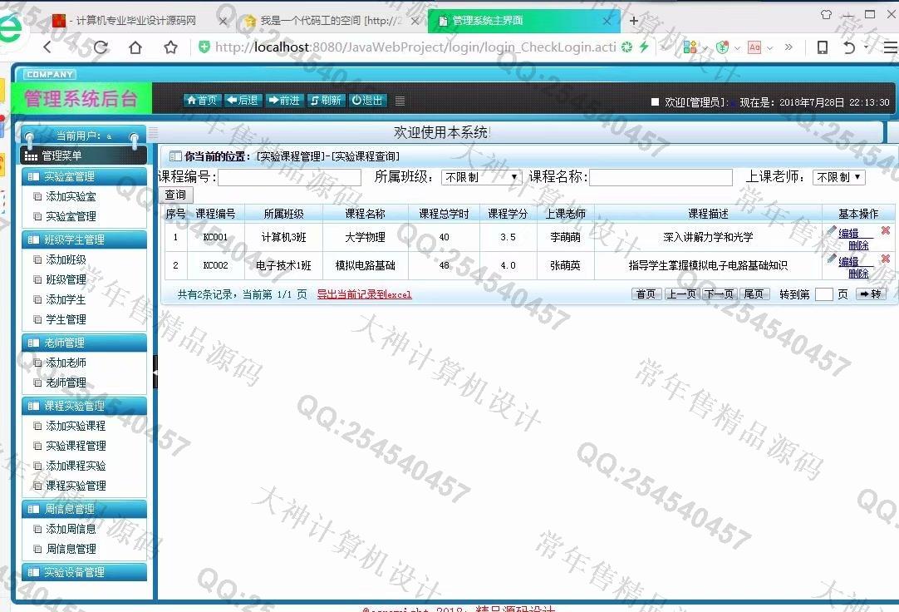Bookmark page with the star icon

tap(171, 47)
